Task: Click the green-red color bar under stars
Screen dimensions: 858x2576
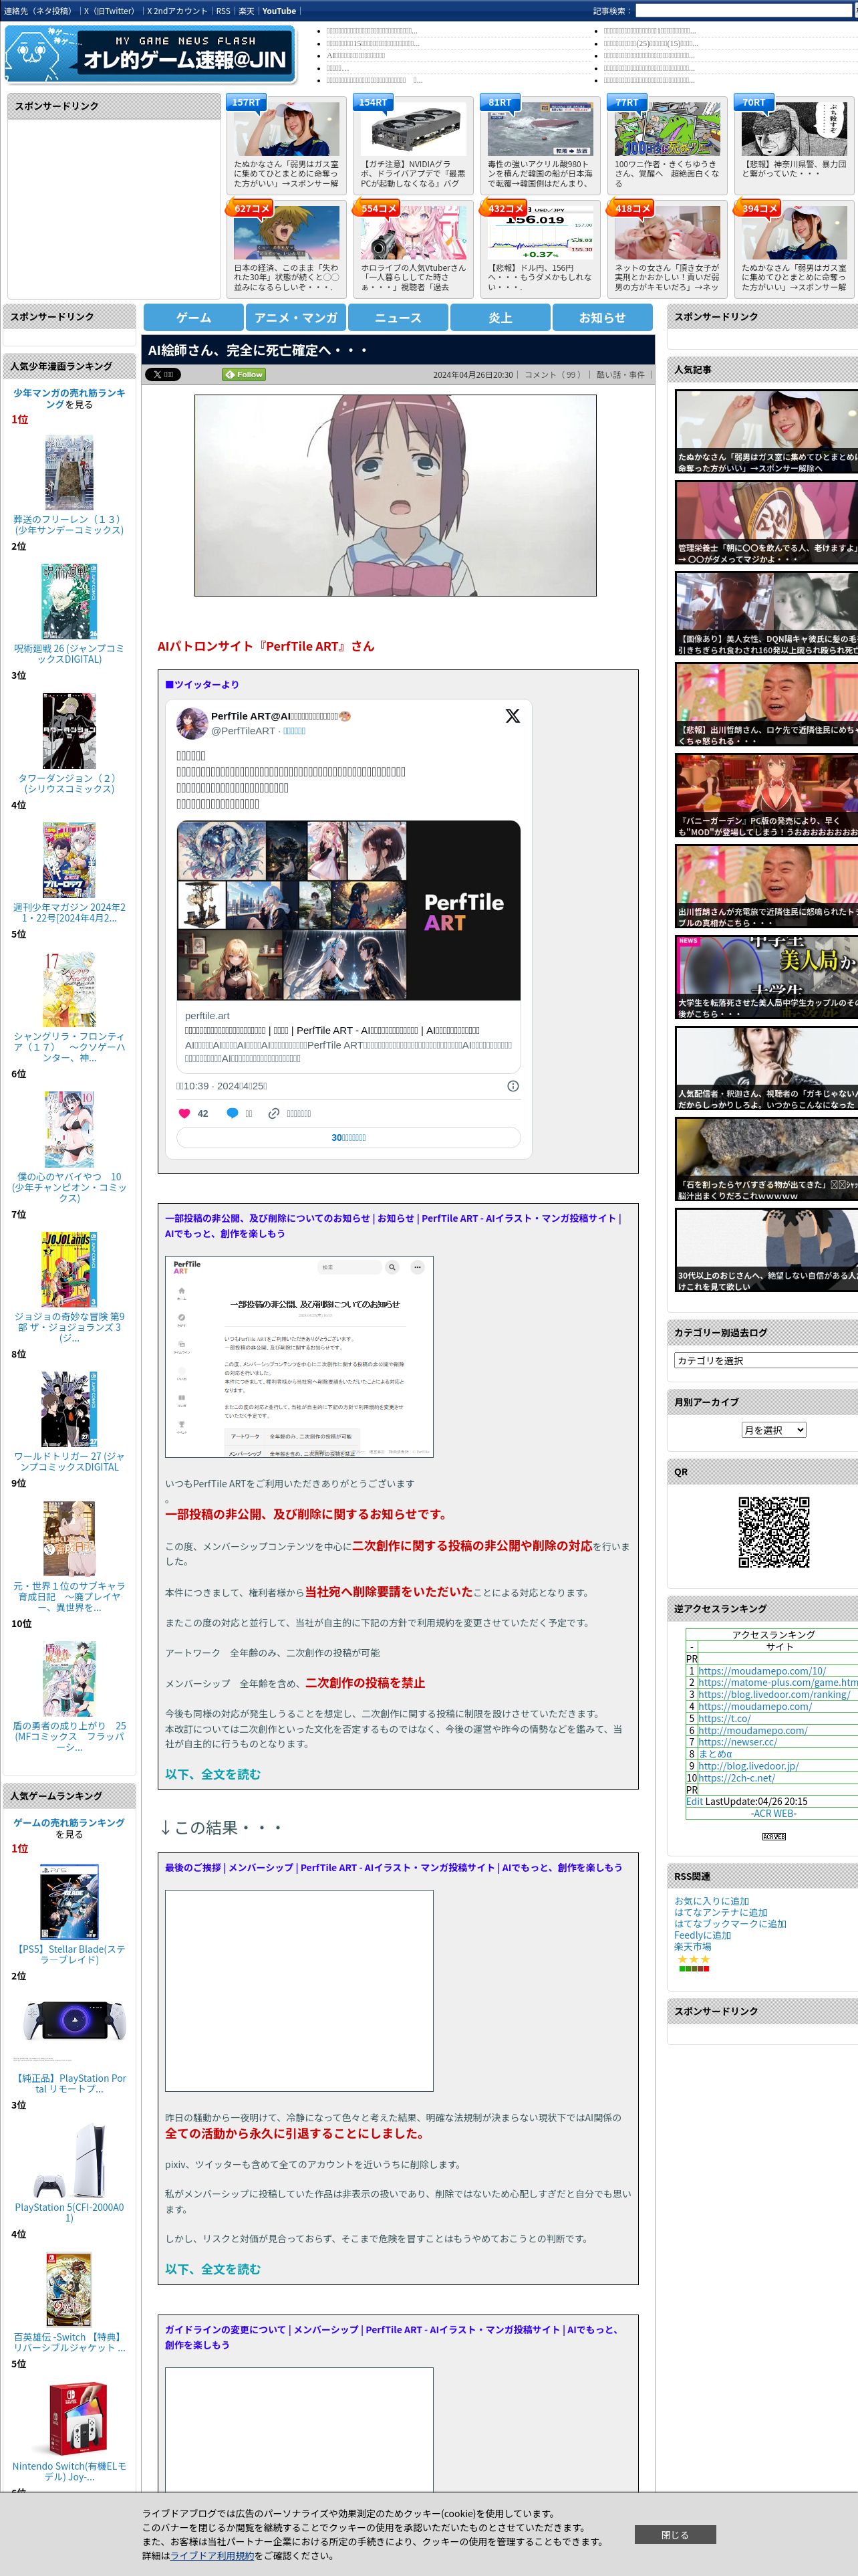Action: pyautogui.click(x=693, y=1968)
